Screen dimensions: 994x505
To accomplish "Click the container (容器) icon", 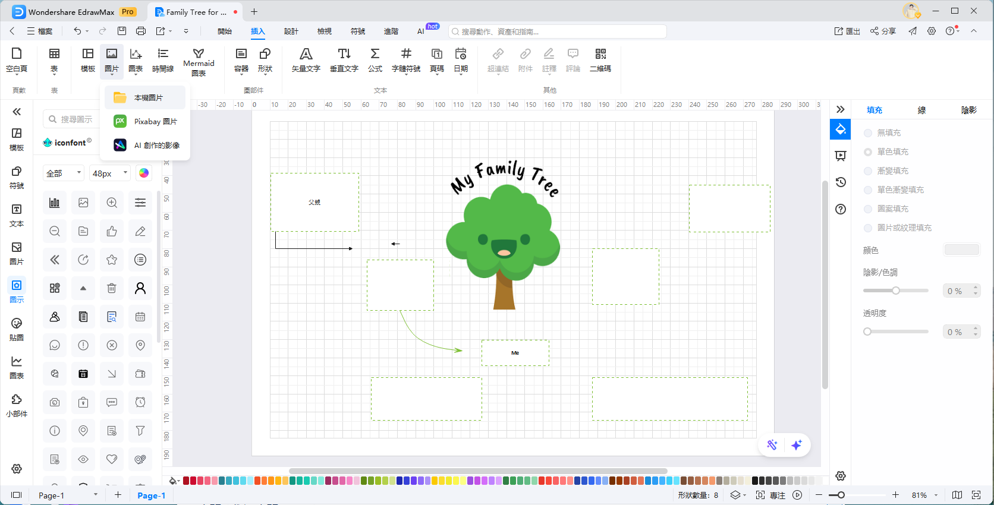I will point(241,60).
